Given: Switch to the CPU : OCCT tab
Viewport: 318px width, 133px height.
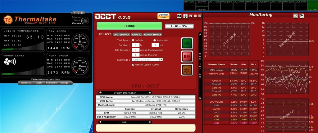Looking at the screenshot, I should click(105, 34).
